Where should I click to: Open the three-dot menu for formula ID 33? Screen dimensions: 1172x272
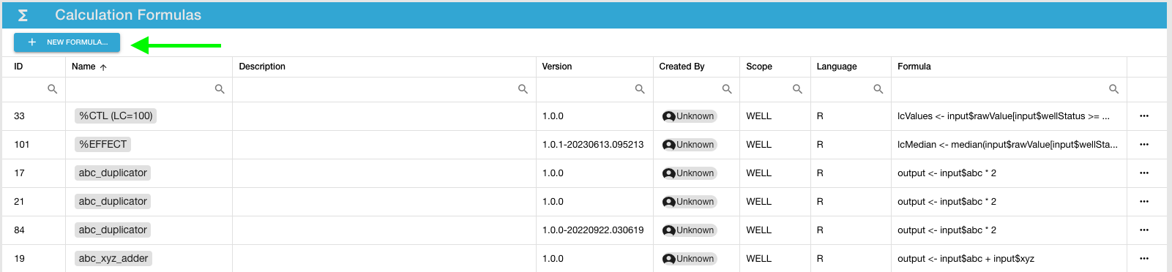1144,116
